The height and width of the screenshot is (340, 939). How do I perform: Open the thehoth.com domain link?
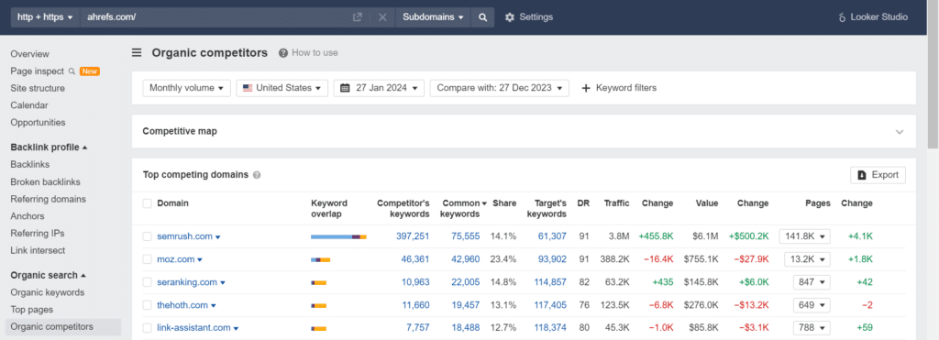coord(182,305)
